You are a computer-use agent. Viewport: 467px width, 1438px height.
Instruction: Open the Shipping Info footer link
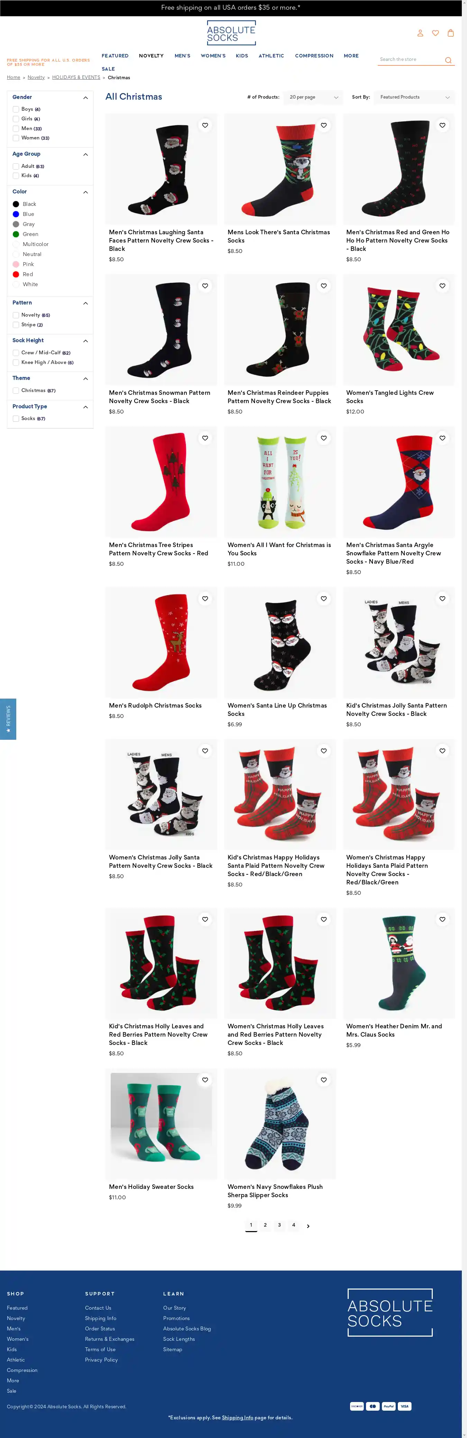click(100, 1318)
